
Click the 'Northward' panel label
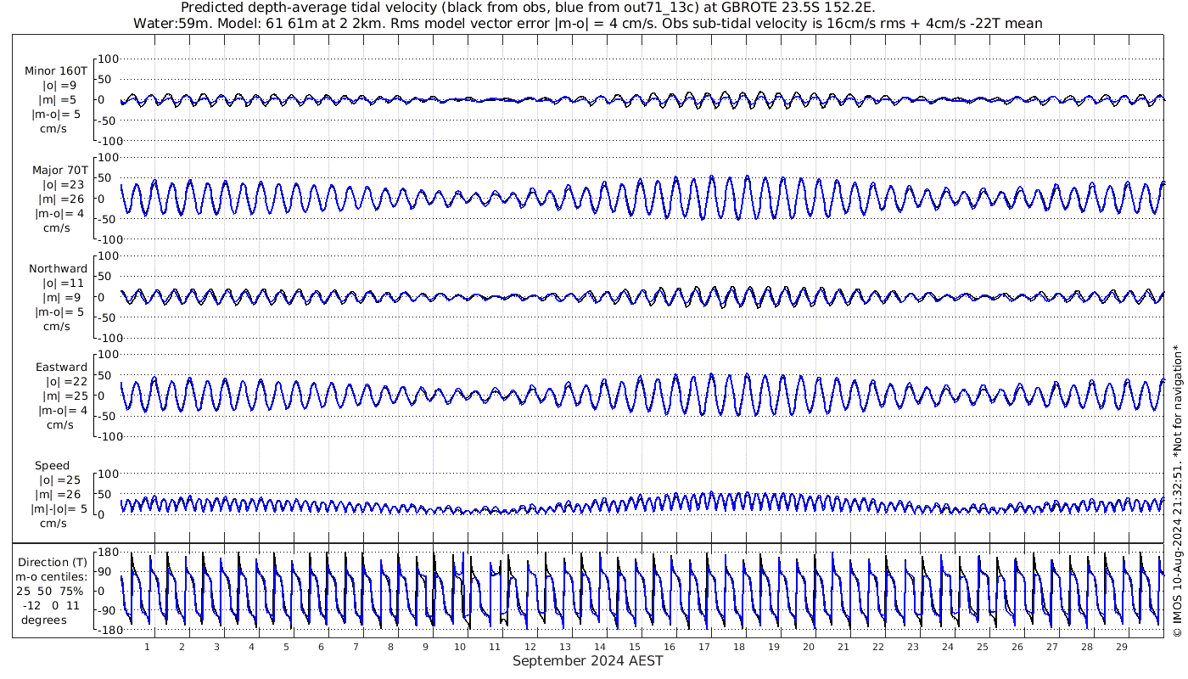tap(58, 269)
